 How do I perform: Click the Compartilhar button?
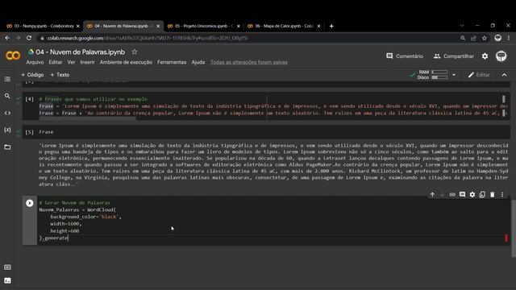click(454, 56)
